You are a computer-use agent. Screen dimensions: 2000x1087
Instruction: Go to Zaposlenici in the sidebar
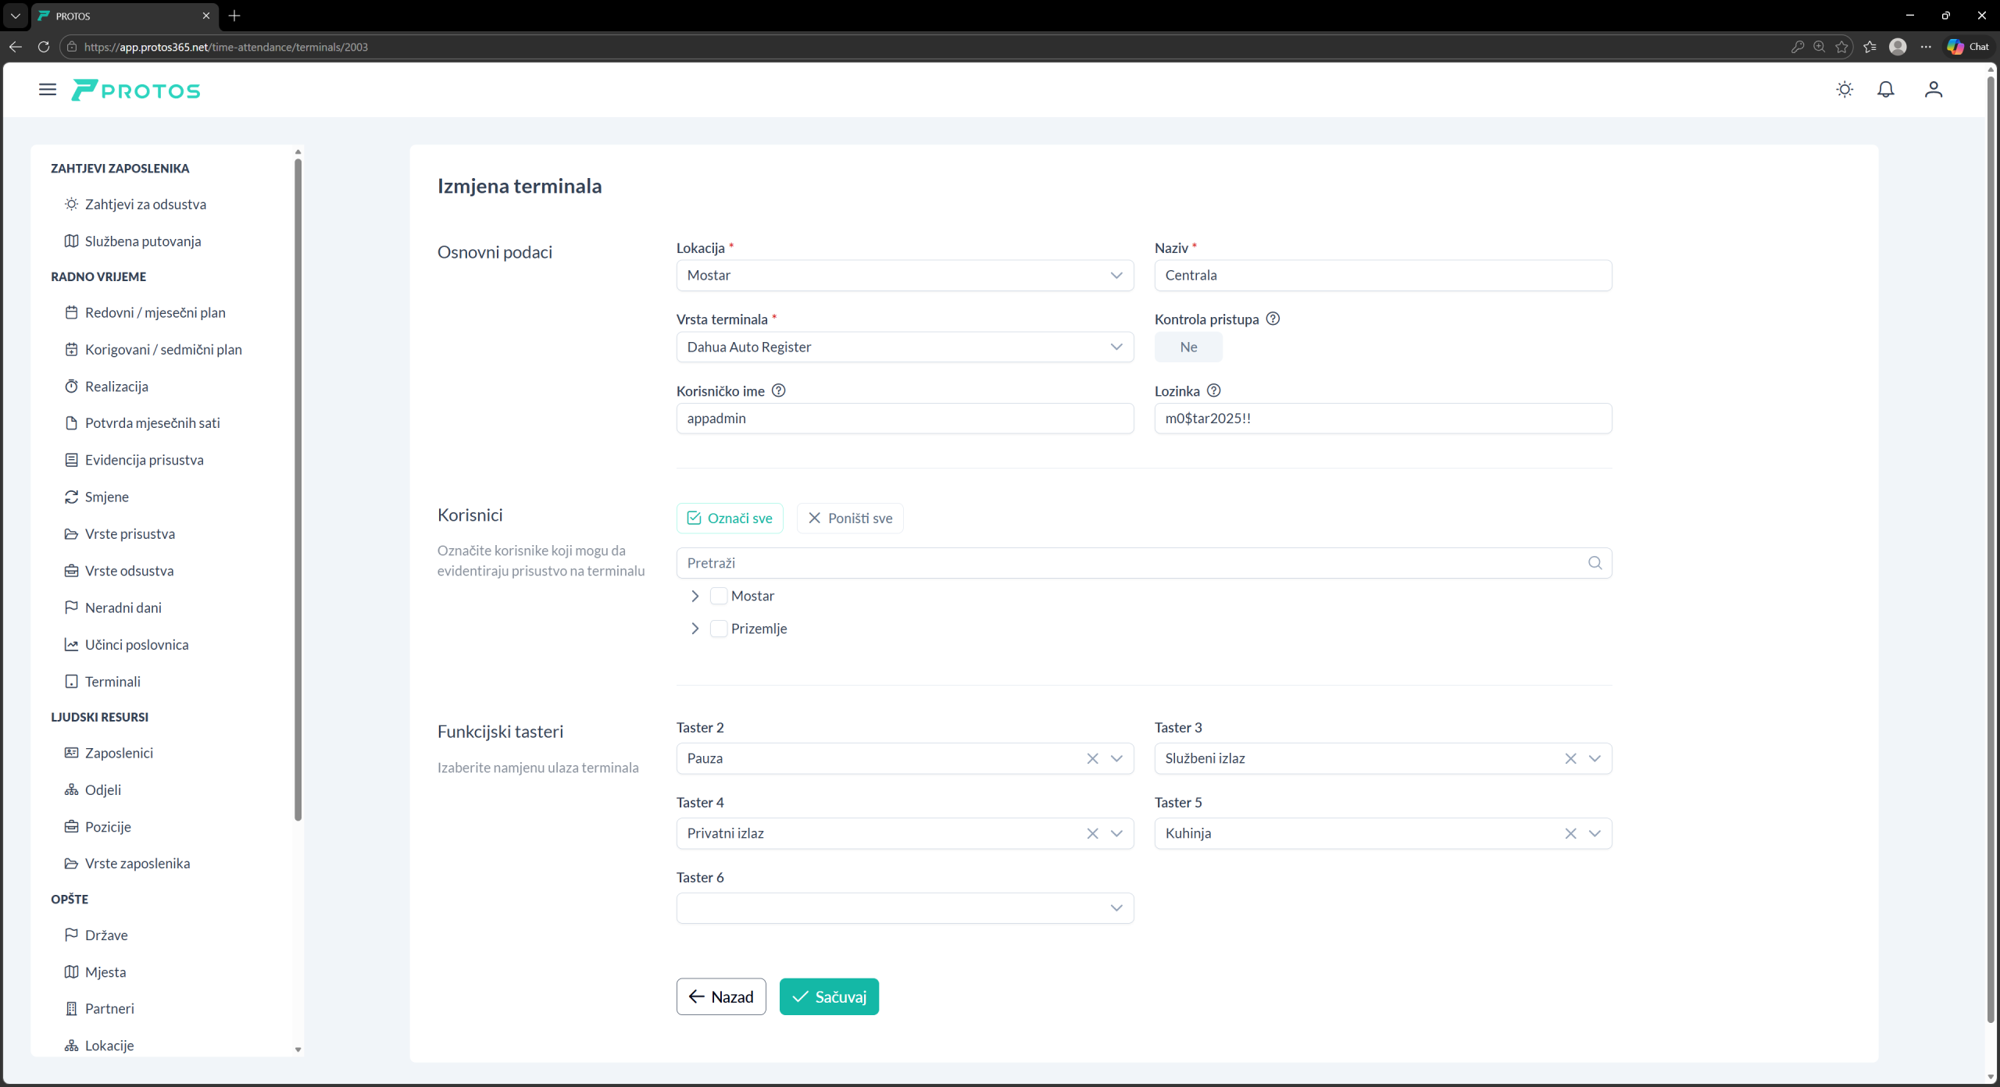pos(119,753)
